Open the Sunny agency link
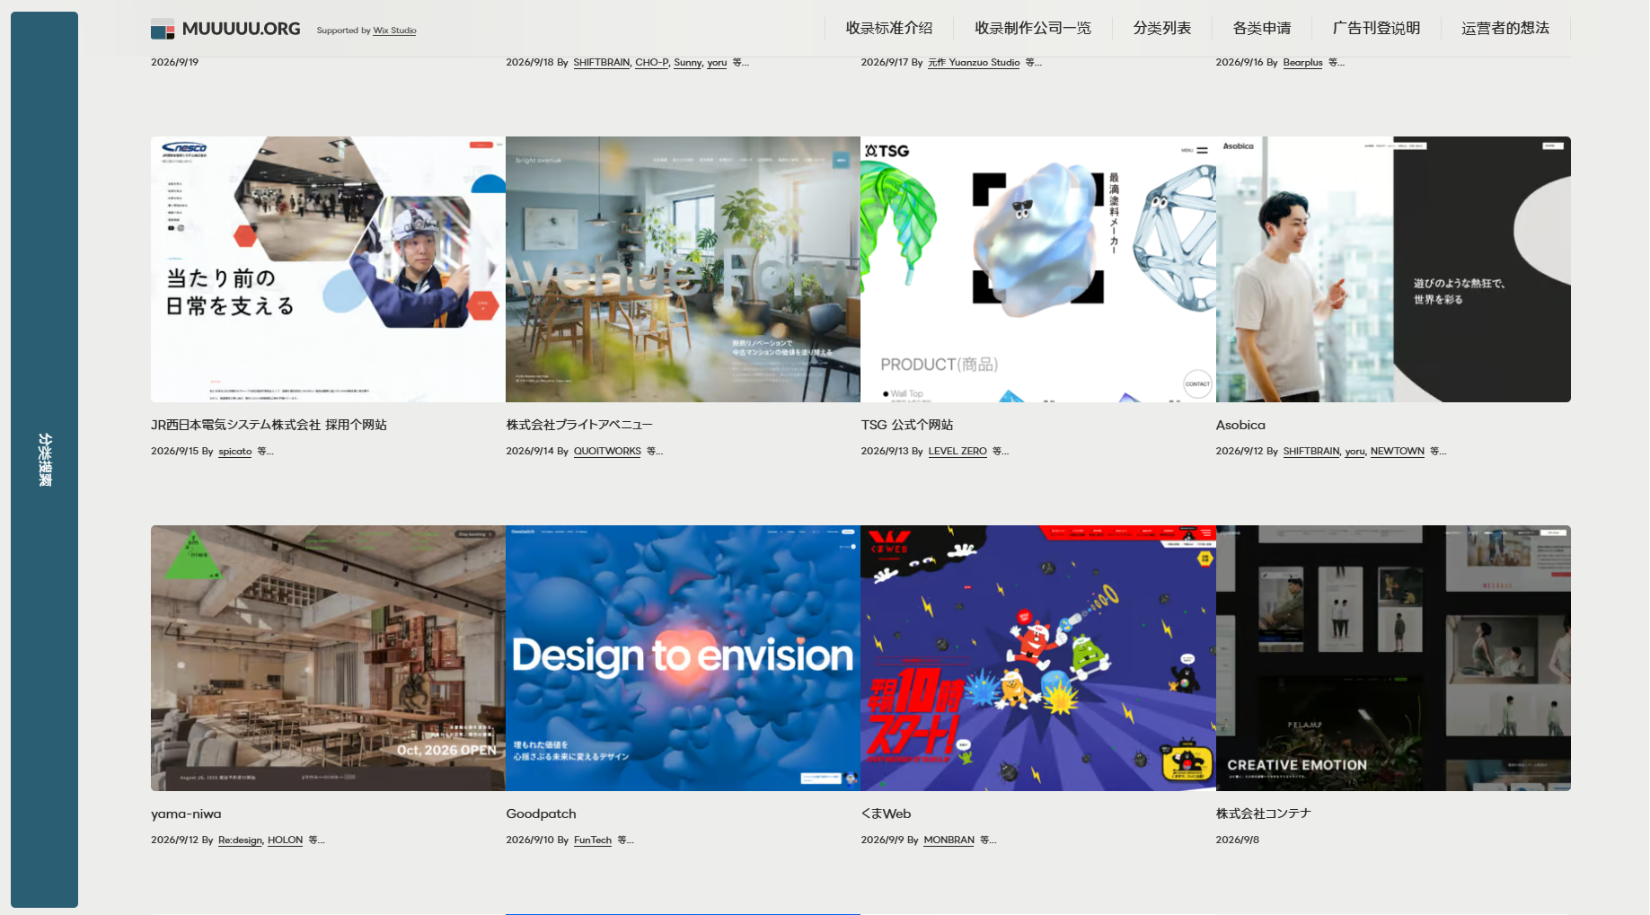Viewport: 1650px width, 915px height. (x=687, y=63)
